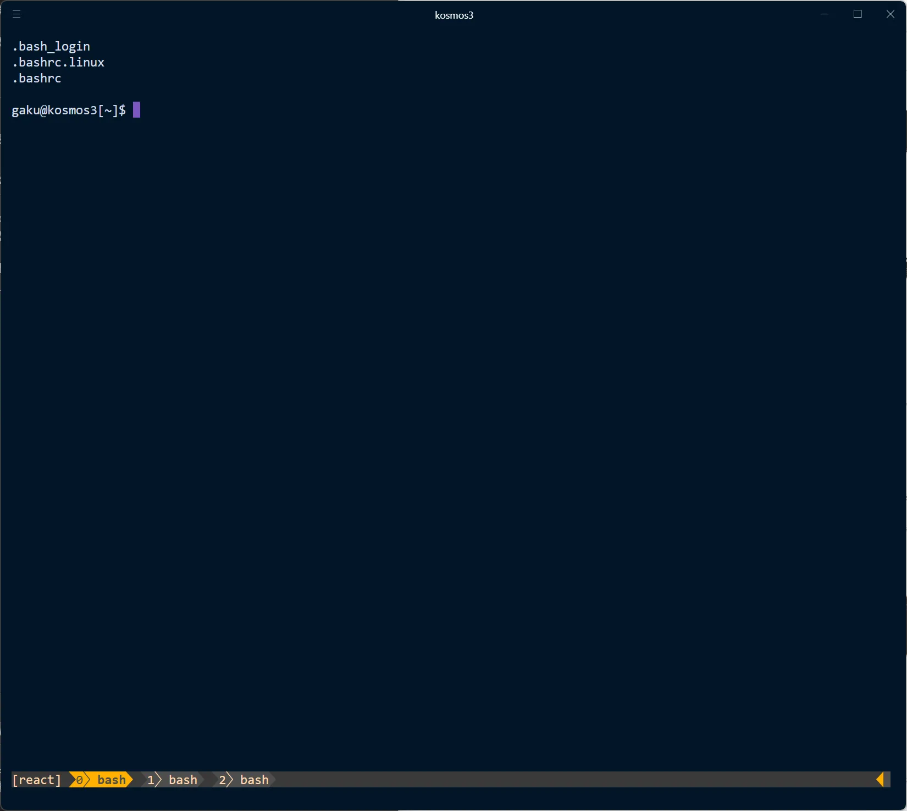Viewport: 907px width, 811px height.
Task: Minimize the kosmos3 terminal window
Action: tap(824, 14)
